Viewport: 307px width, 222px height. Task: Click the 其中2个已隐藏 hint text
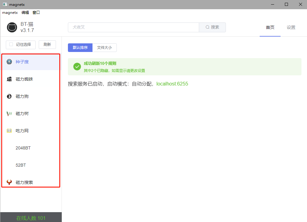pos(114,70)
